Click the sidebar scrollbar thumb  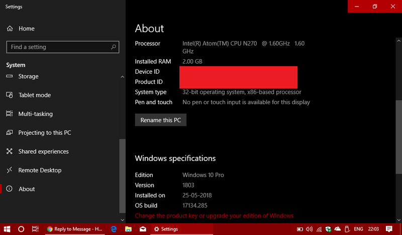pos(123,176)
